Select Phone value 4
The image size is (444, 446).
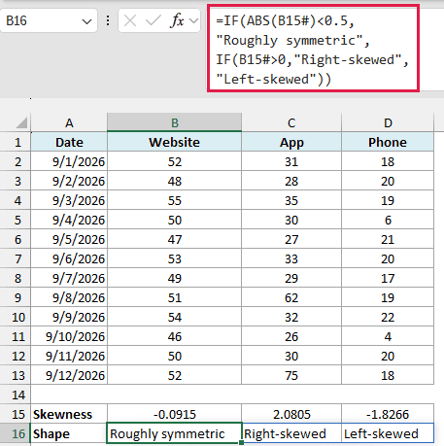click(x=388, y=336)
